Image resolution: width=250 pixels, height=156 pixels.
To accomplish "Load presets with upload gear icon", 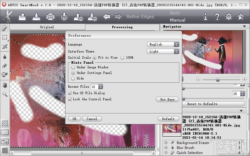I will point(78,17).
